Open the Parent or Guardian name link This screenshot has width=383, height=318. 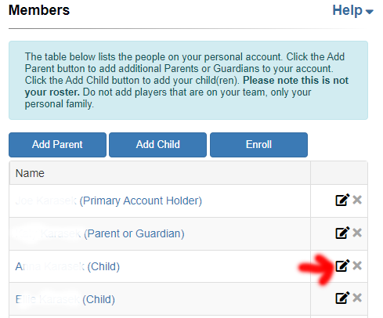100,233
